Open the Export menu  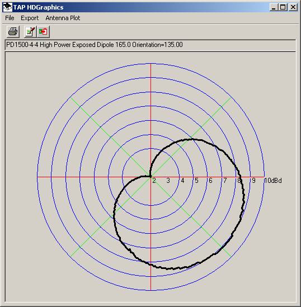[30, 18]
